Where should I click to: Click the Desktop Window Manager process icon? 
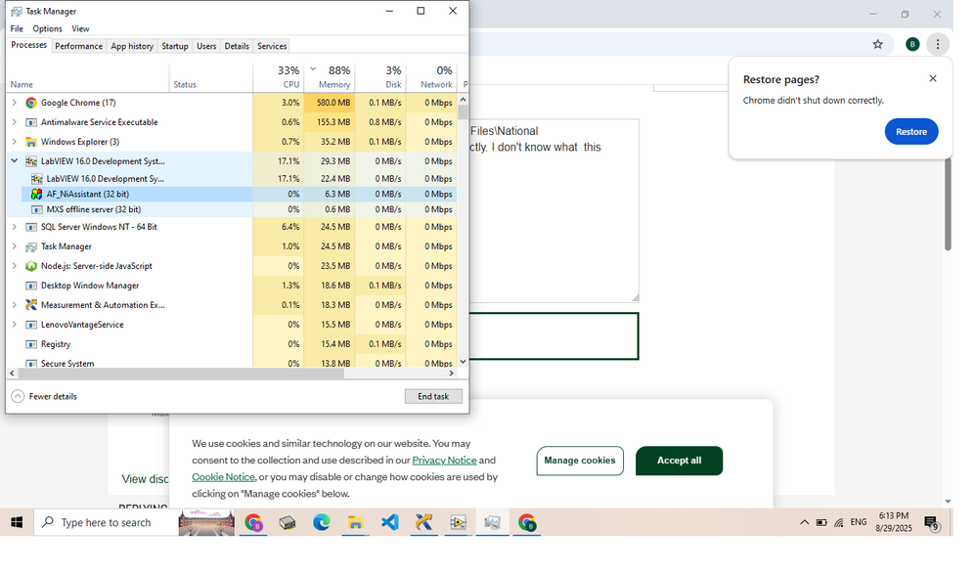click(x=31, y=286)
